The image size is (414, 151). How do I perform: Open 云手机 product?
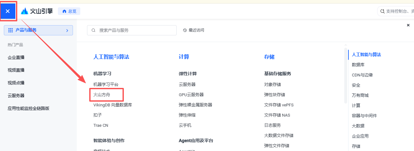(185, 125)
